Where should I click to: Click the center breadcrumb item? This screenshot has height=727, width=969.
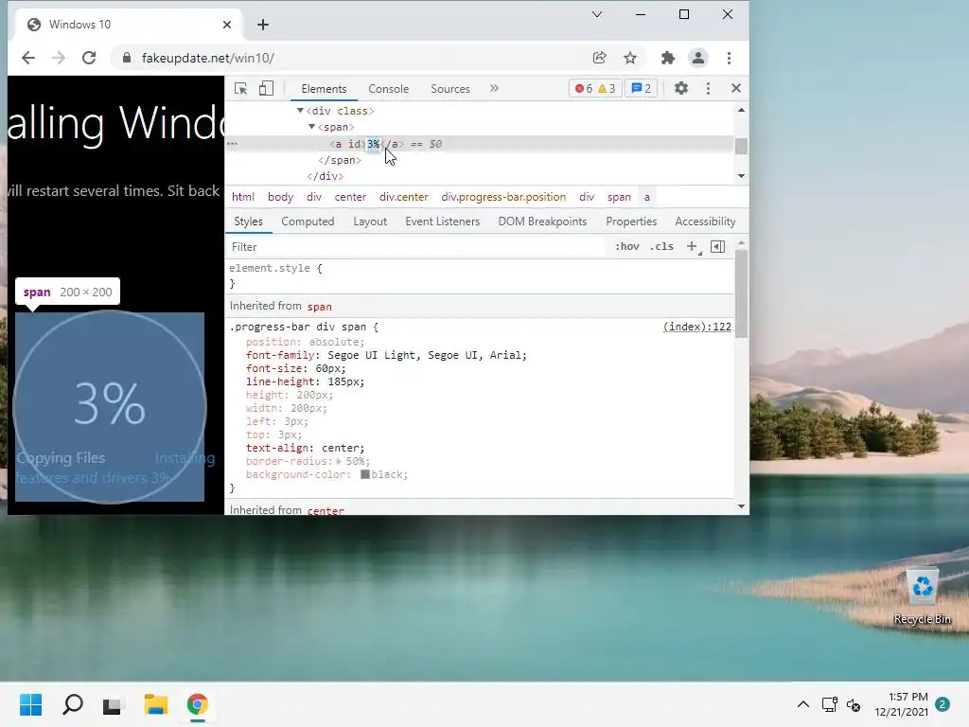coord(350,197)
